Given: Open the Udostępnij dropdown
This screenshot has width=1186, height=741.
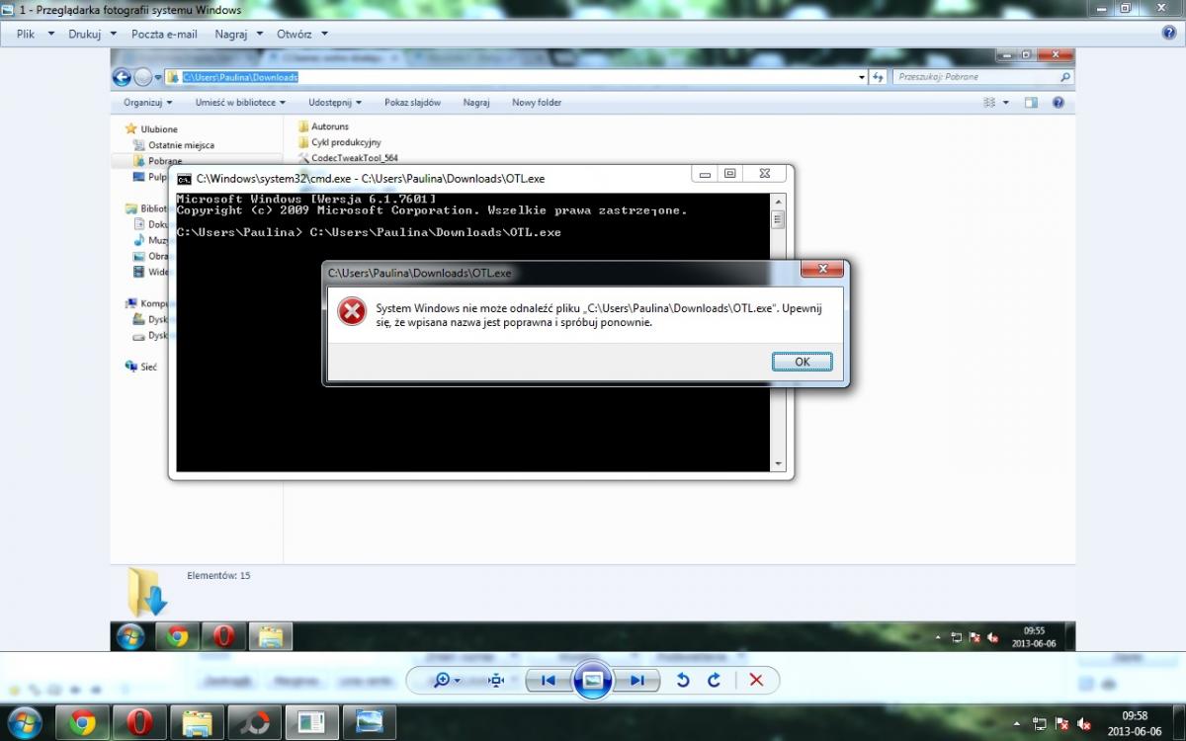Looking at the screenshot, I should (x=335, y=103).
